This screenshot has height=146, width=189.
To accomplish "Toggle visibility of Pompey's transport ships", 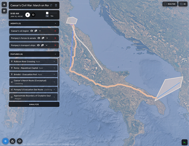I will 38,45.
